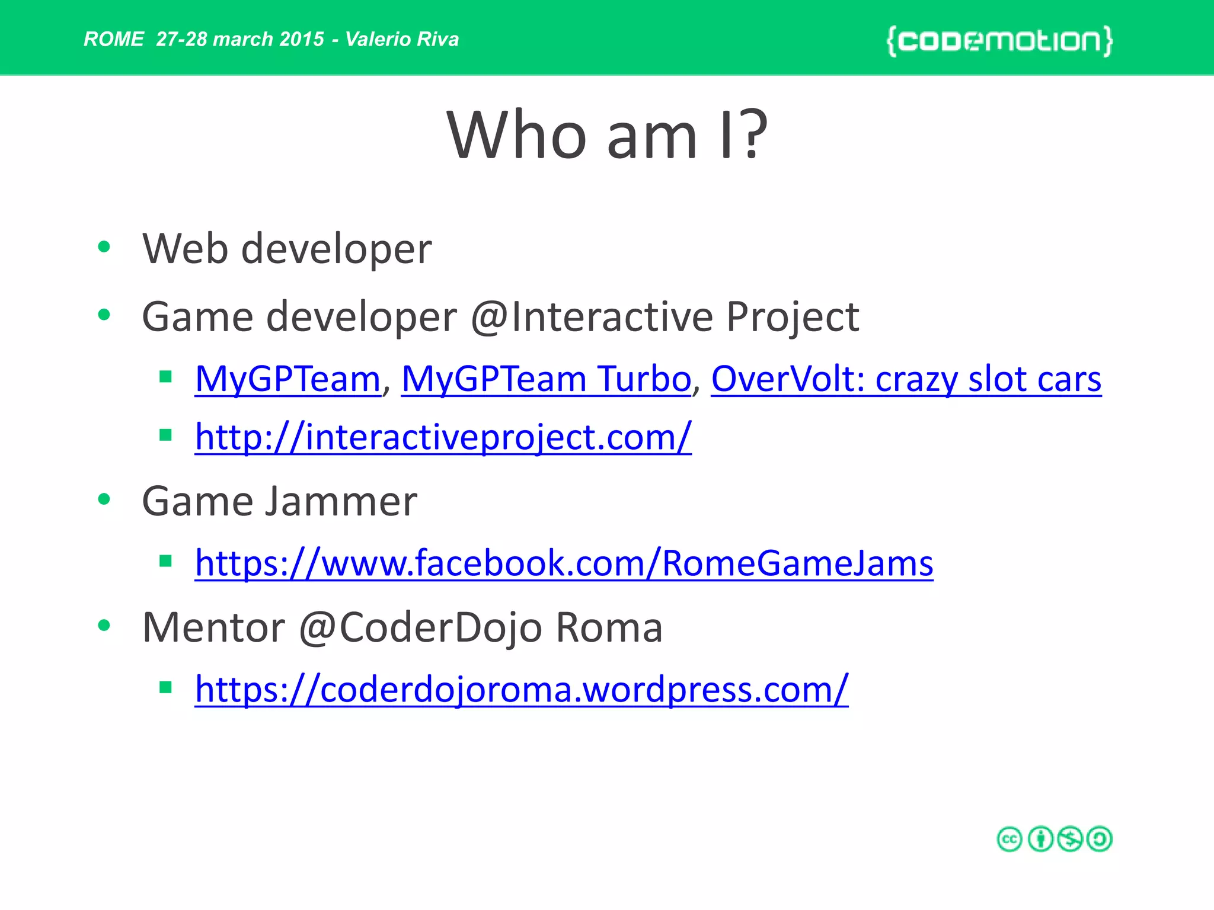This screenshot has height=910, width=1214.
Task: Click the "Mentor @CoderDojo Roma" text
Action: tap(402, 627)
